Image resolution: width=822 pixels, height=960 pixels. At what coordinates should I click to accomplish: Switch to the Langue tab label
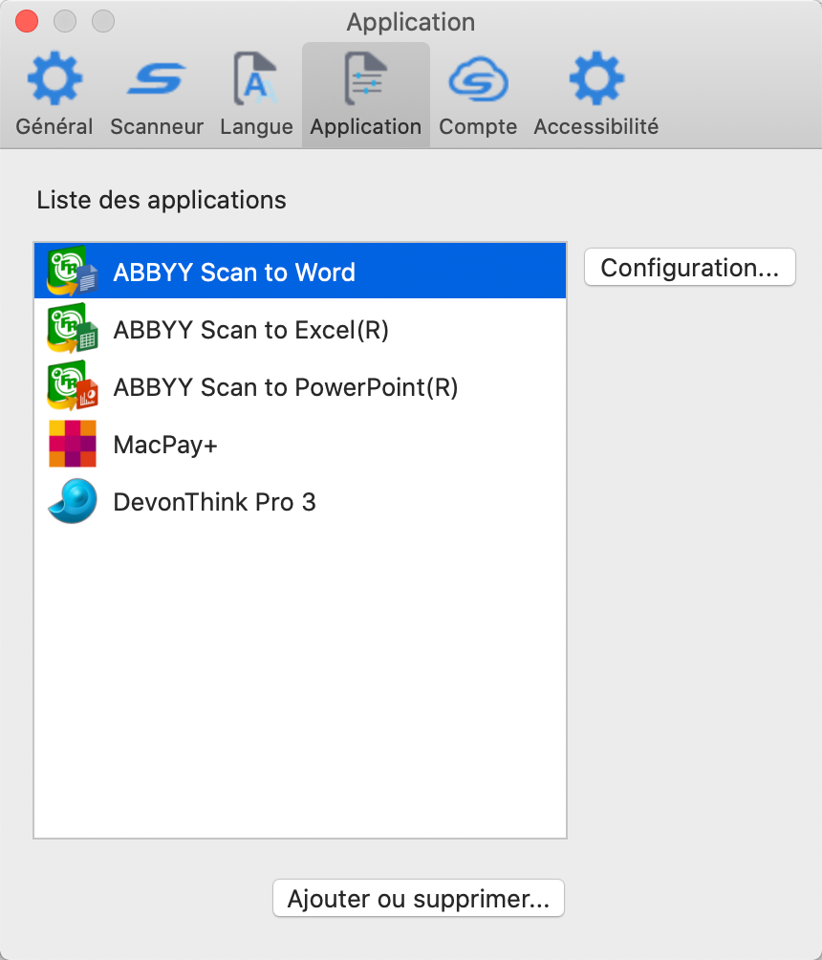pyautogui.click(x=256, y=127)
